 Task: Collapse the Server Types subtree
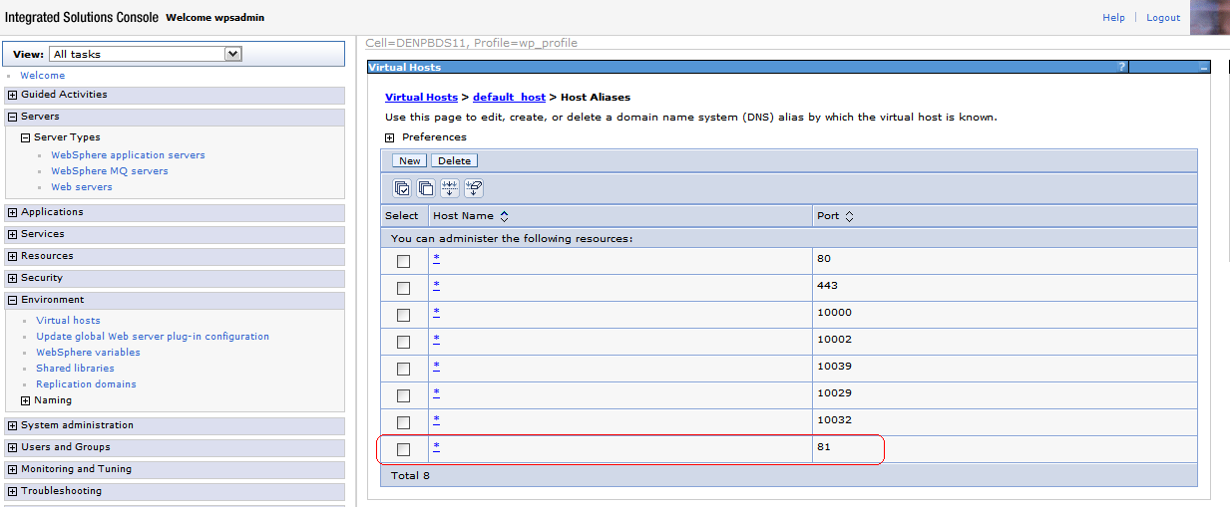coord(26,137)
